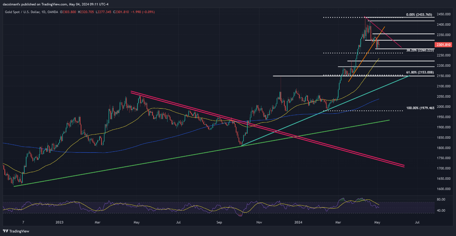Click the 100.00% (1979.465) Fibonacci label
Viewport: 456px width, 236px height.
click(420, 108)
